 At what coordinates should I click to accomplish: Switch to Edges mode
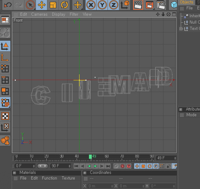click(x=5, y=80)
